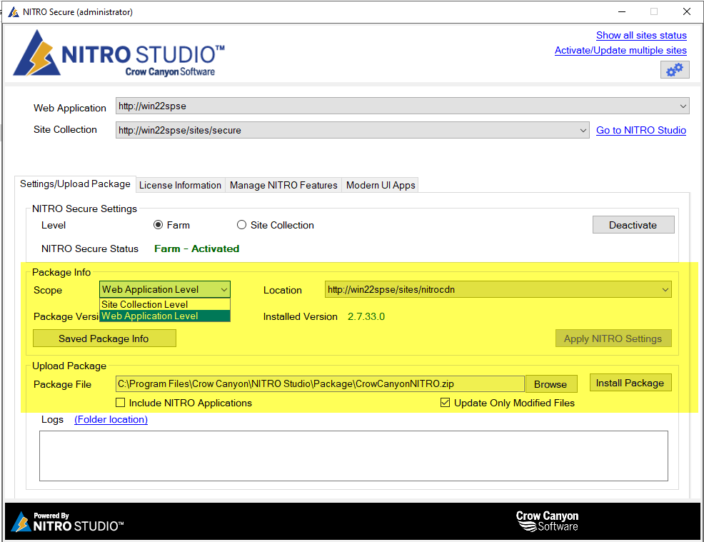Enable Include NITRO Applications checkbox

click(121, 403)
